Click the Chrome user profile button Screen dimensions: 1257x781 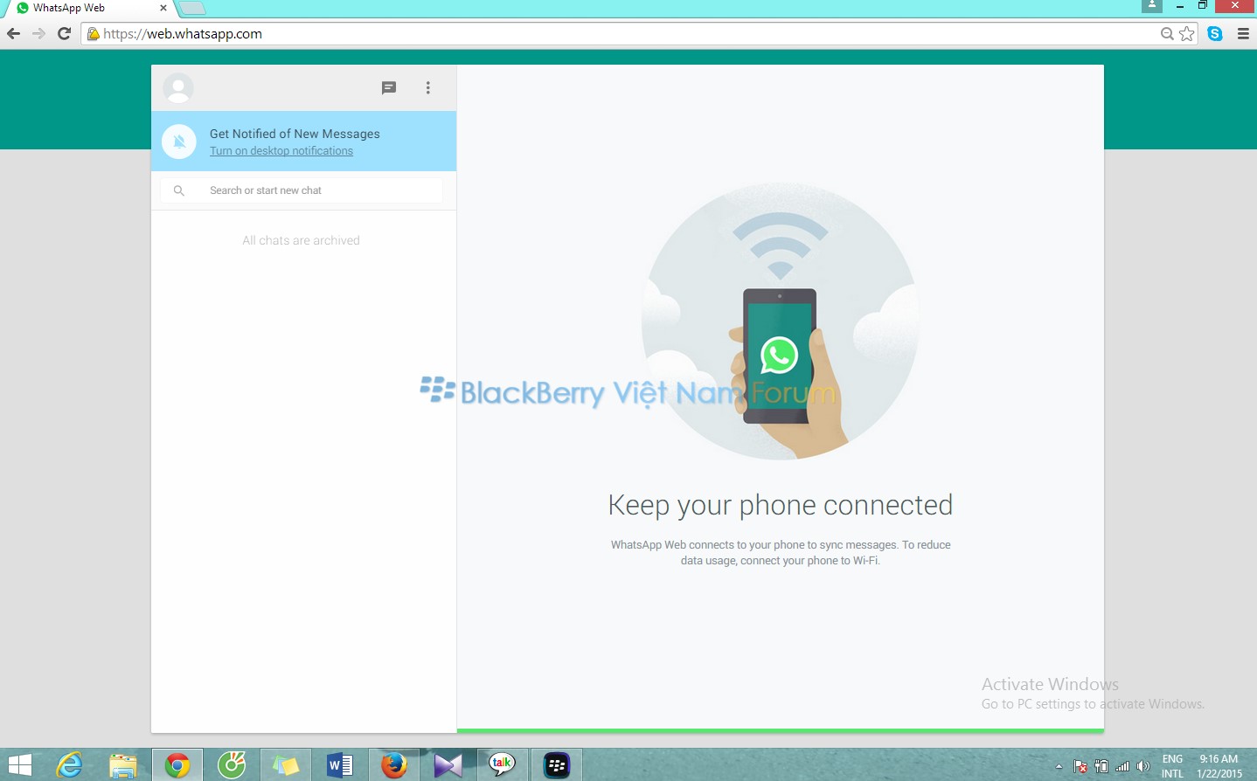[x=1152, y=5]
